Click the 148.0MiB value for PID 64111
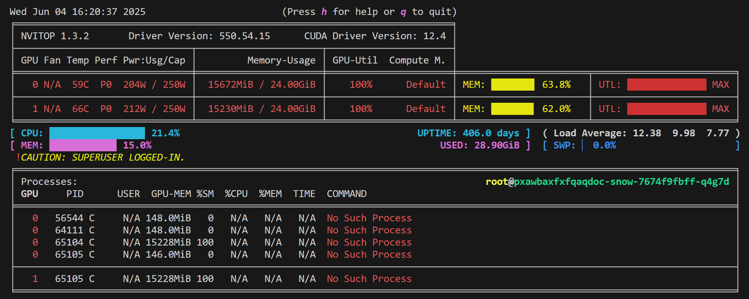The height and width of the screenshot is (299, 749). 168,230
